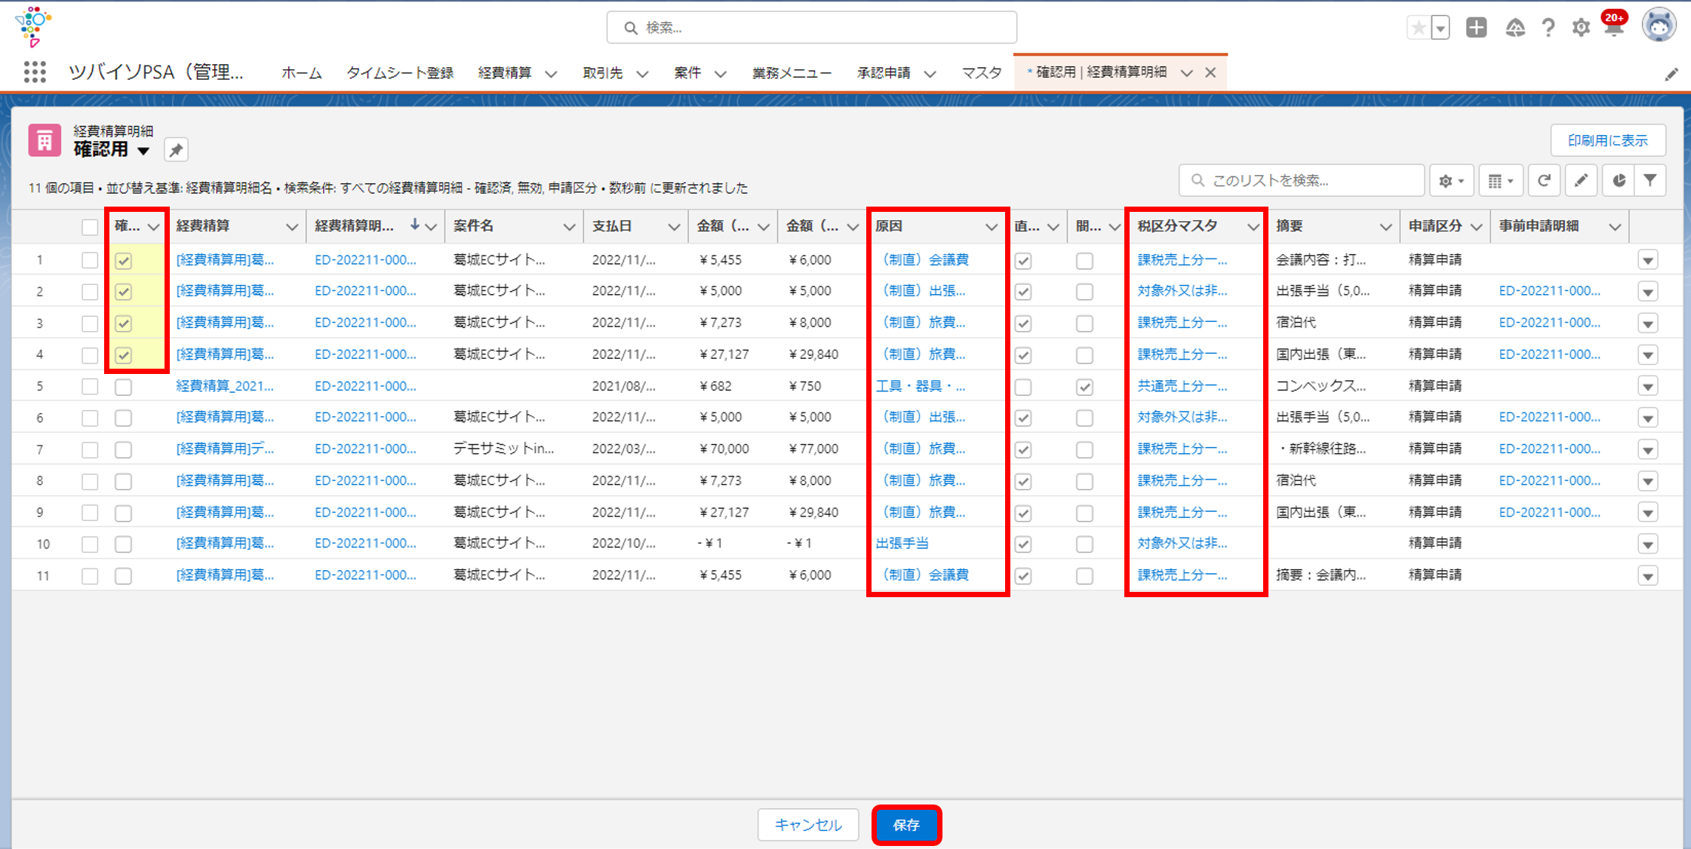Toggle the 直接 checkbox in row 2
1691x849 pixels.
click(x=1023, y=292)
